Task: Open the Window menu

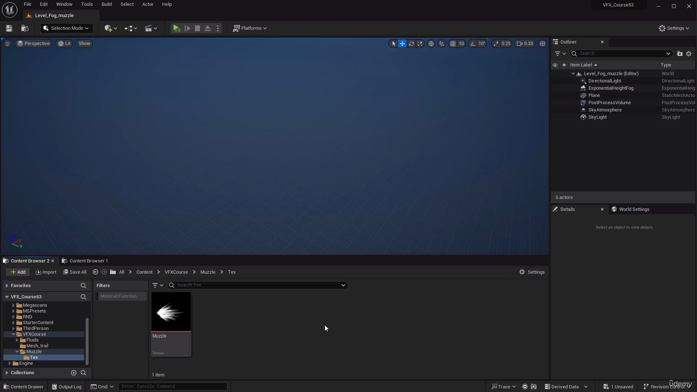Action: (64, 4)
